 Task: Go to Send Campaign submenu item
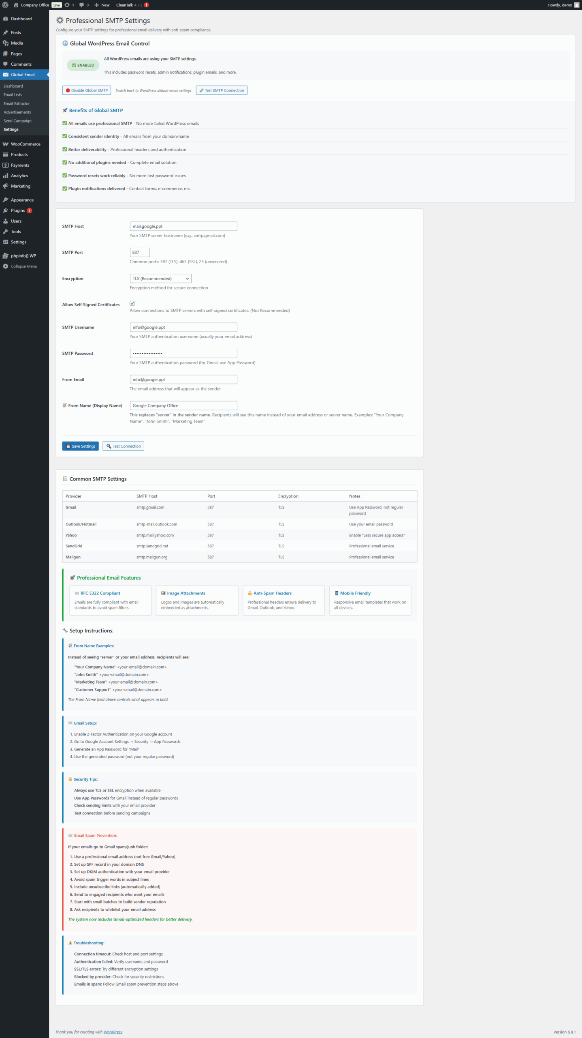point(17,121)
